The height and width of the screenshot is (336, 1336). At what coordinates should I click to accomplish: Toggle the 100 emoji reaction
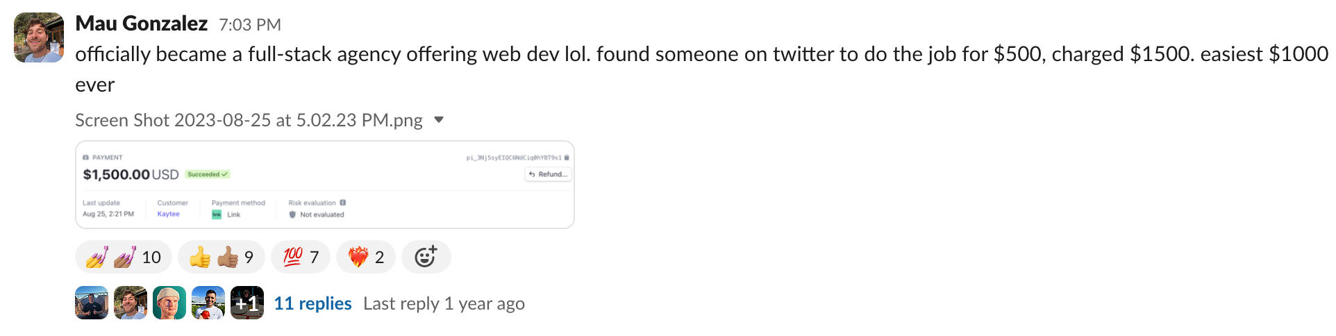pyautogui.click(x=301, y=258)
